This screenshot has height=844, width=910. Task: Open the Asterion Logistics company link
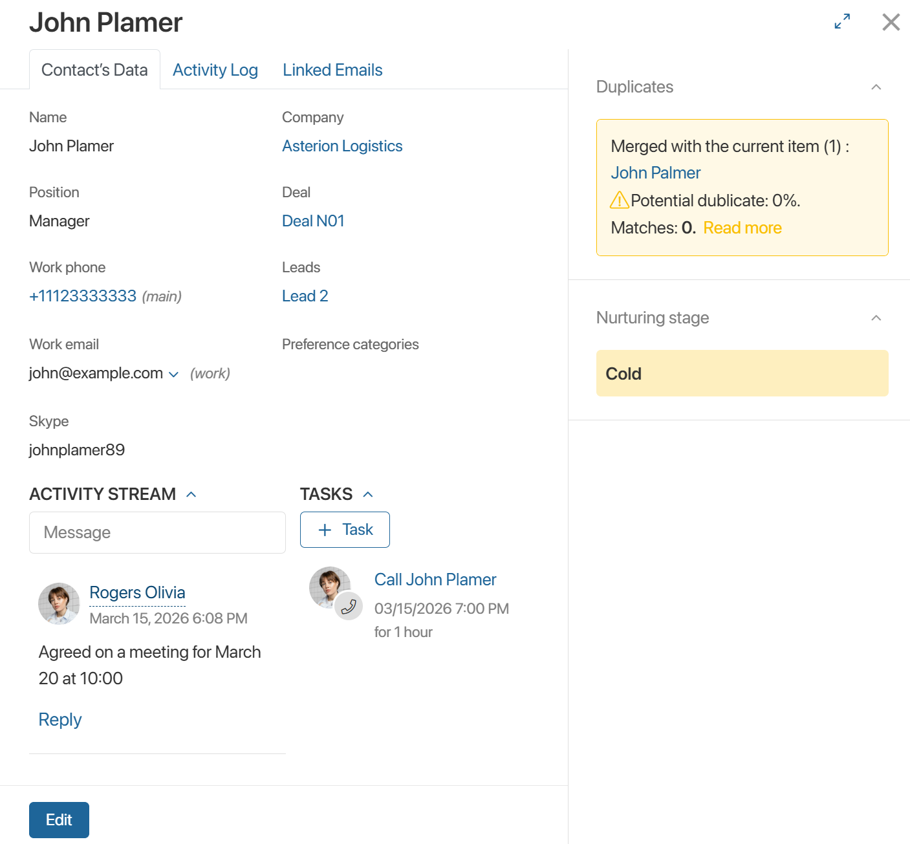coord(342,146)
